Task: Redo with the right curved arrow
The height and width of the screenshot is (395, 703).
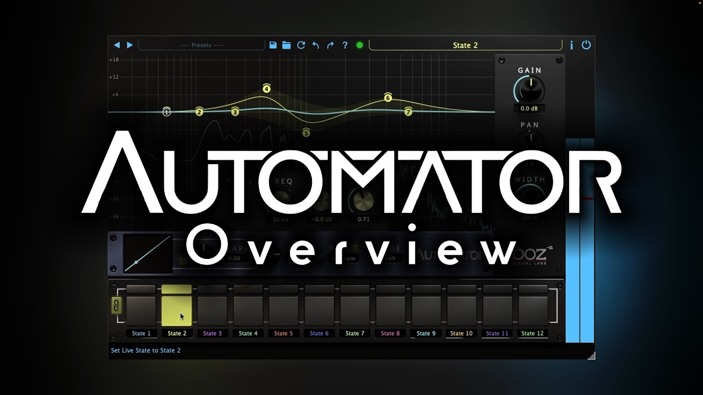Action: [330, 45]
